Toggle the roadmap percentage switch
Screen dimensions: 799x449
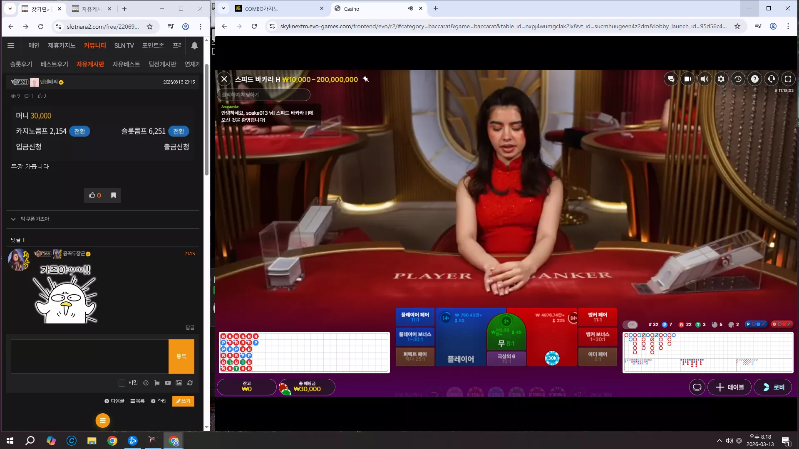tap(630, 325)
